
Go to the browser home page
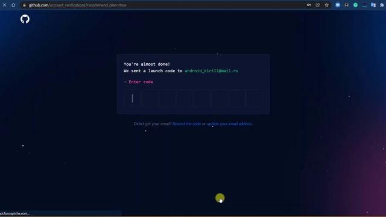point(13,5)
